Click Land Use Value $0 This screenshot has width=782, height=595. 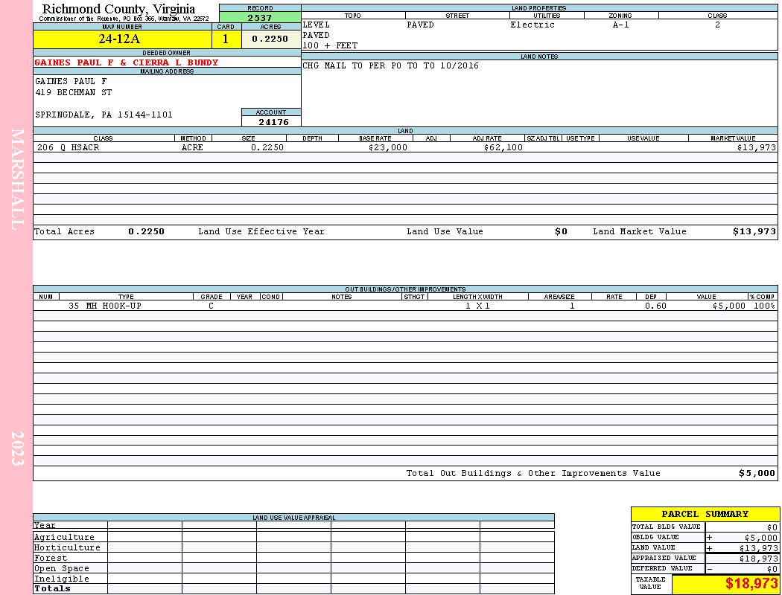coord(561,231)
